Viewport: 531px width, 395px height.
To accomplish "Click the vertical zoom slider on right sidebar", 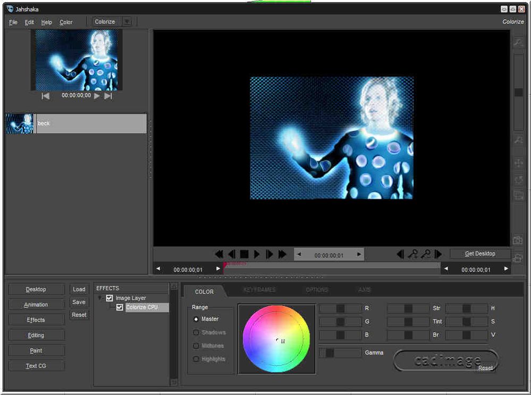I will pos(518,92).
